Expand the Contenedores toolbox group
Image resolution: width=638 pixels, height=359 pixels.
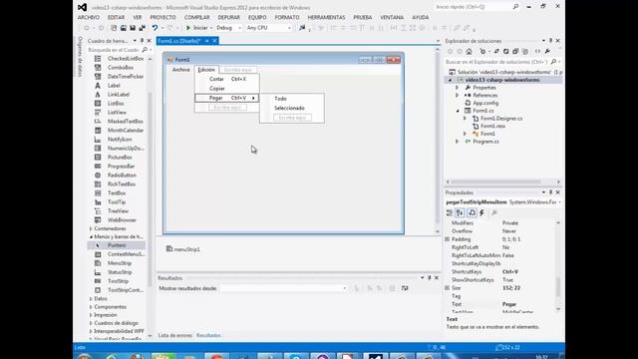point(91,228)
